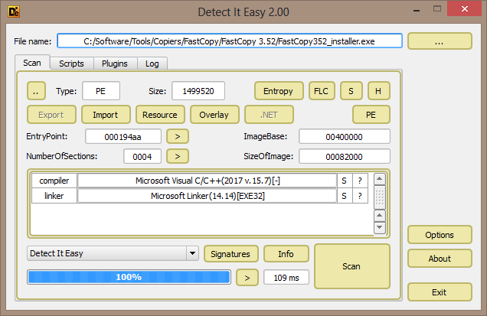Screen dimensions: 487x316
Task: Click Microsoft Visual C/C++ result entry
Action: pos(208,181)
